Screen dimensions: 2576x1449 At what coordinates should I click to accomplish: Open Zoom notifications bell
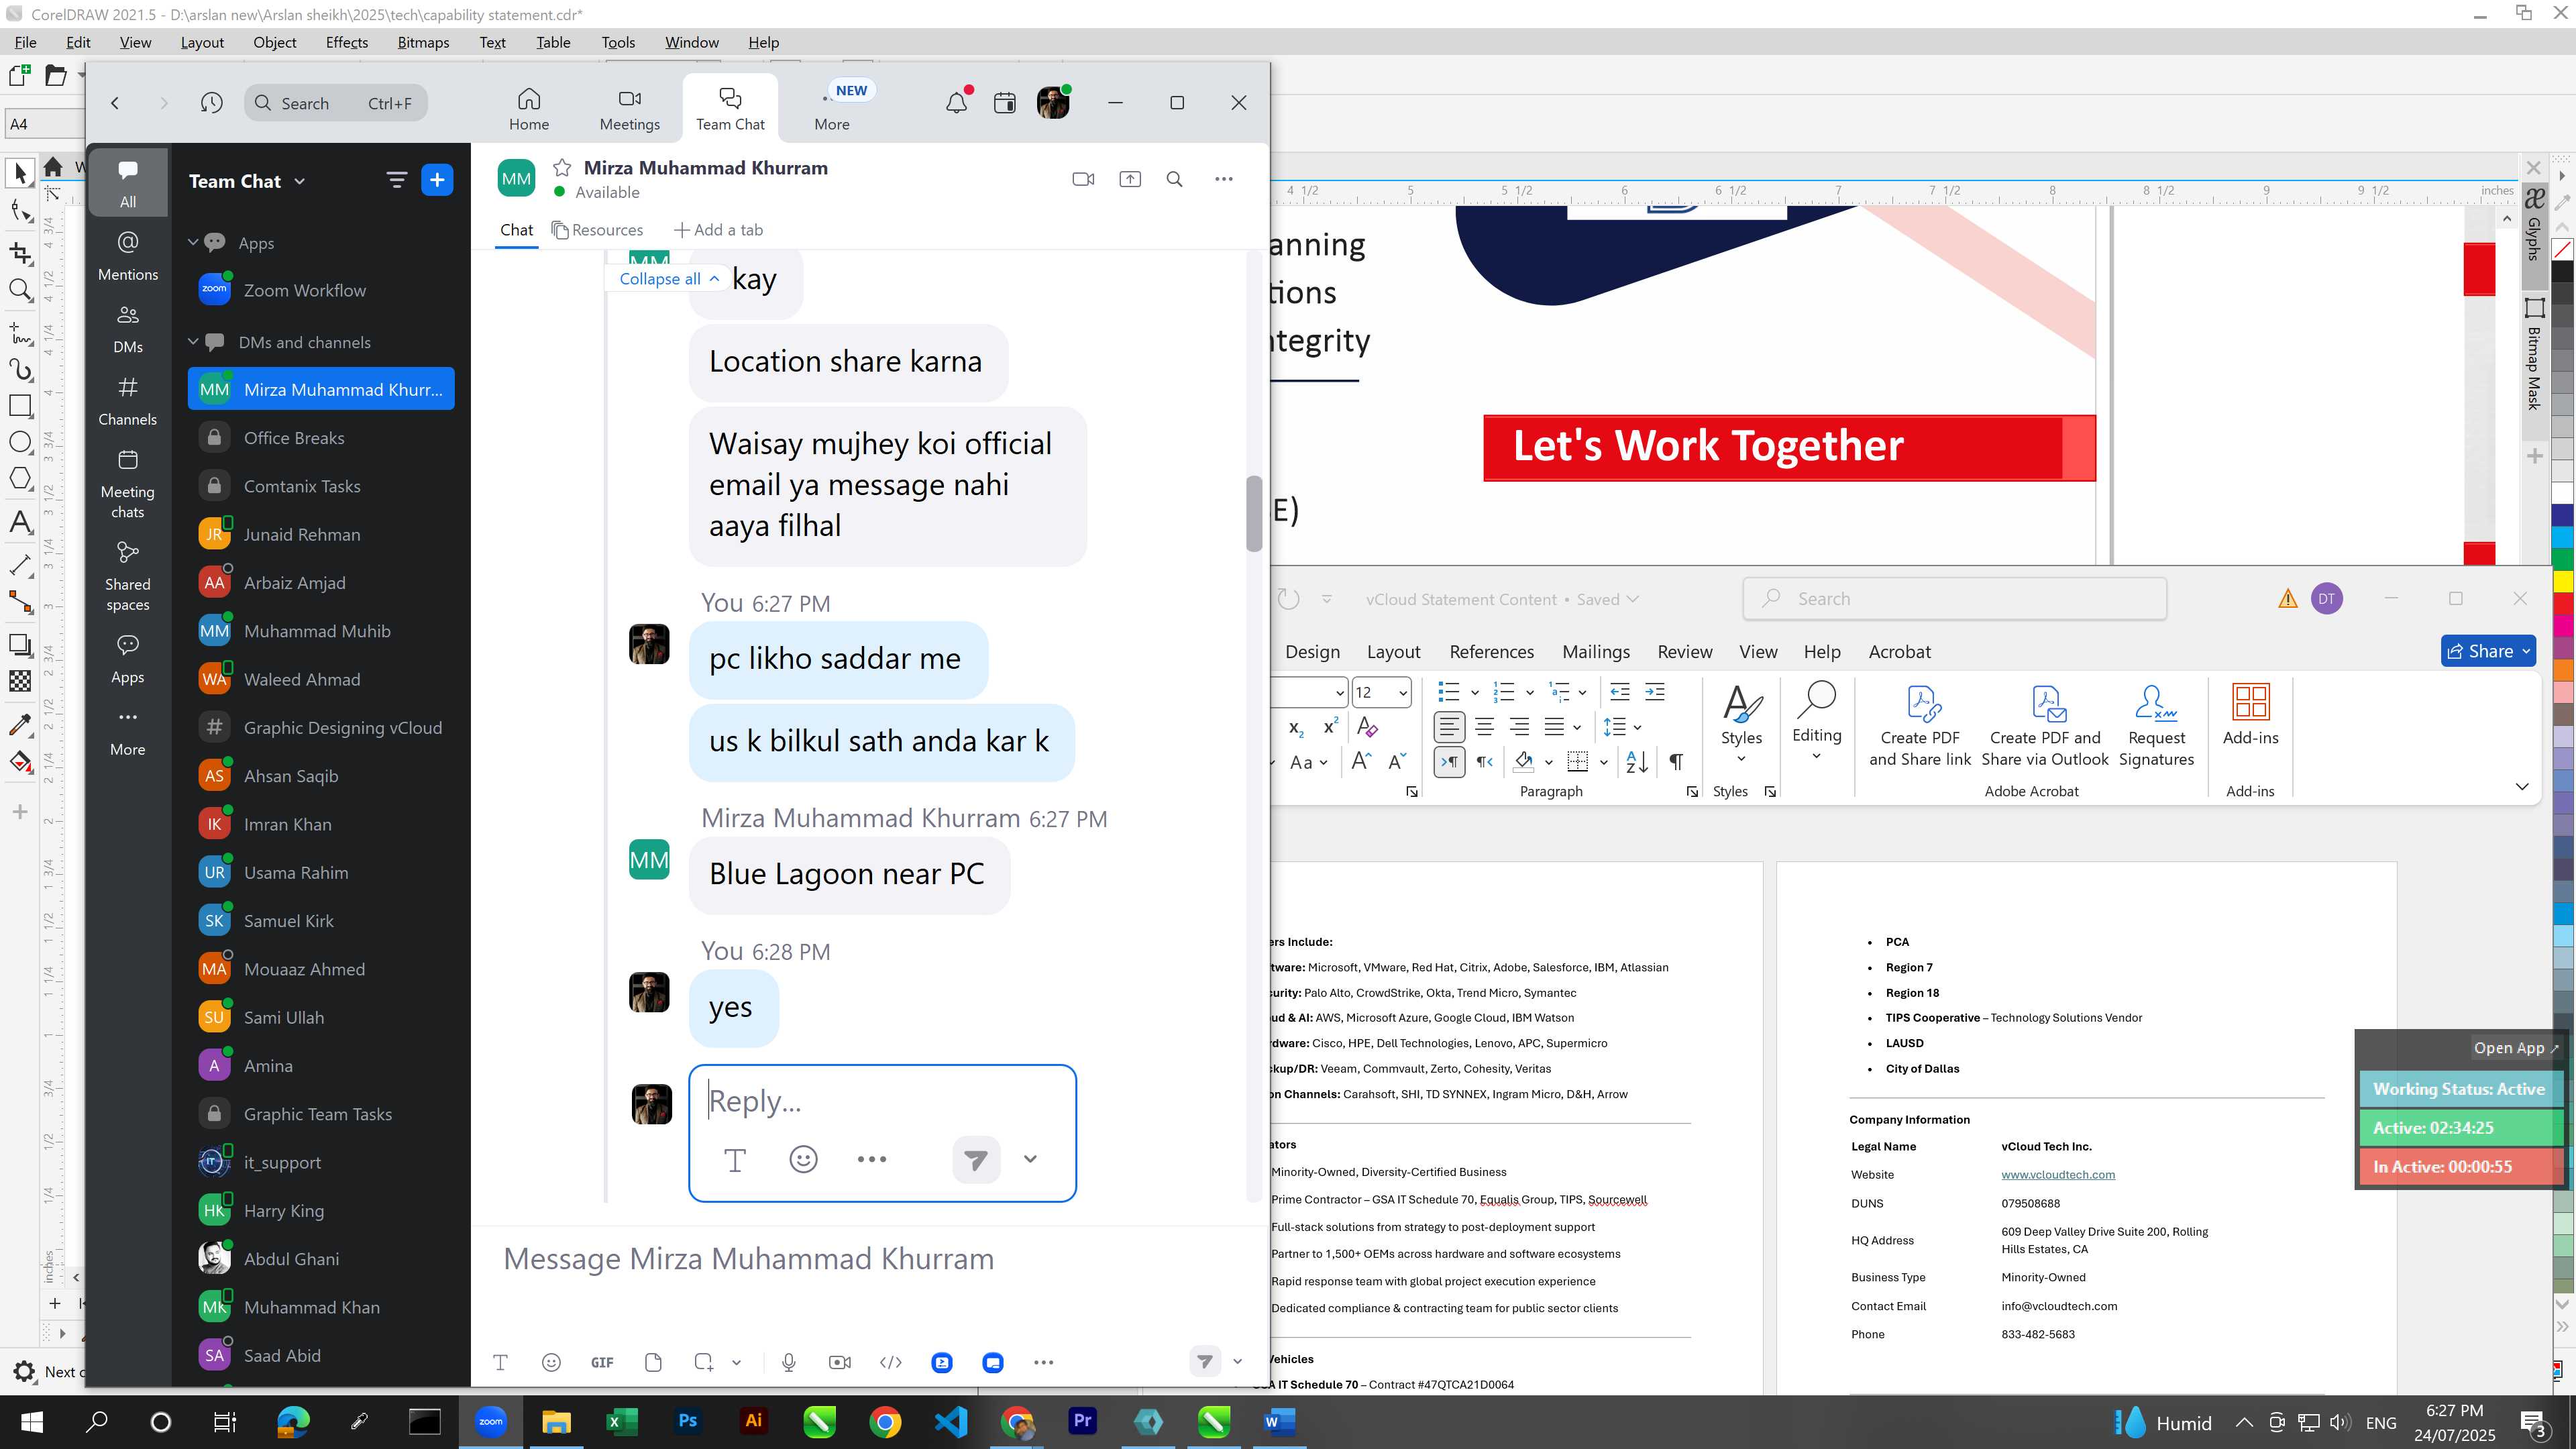coord(957,102)
